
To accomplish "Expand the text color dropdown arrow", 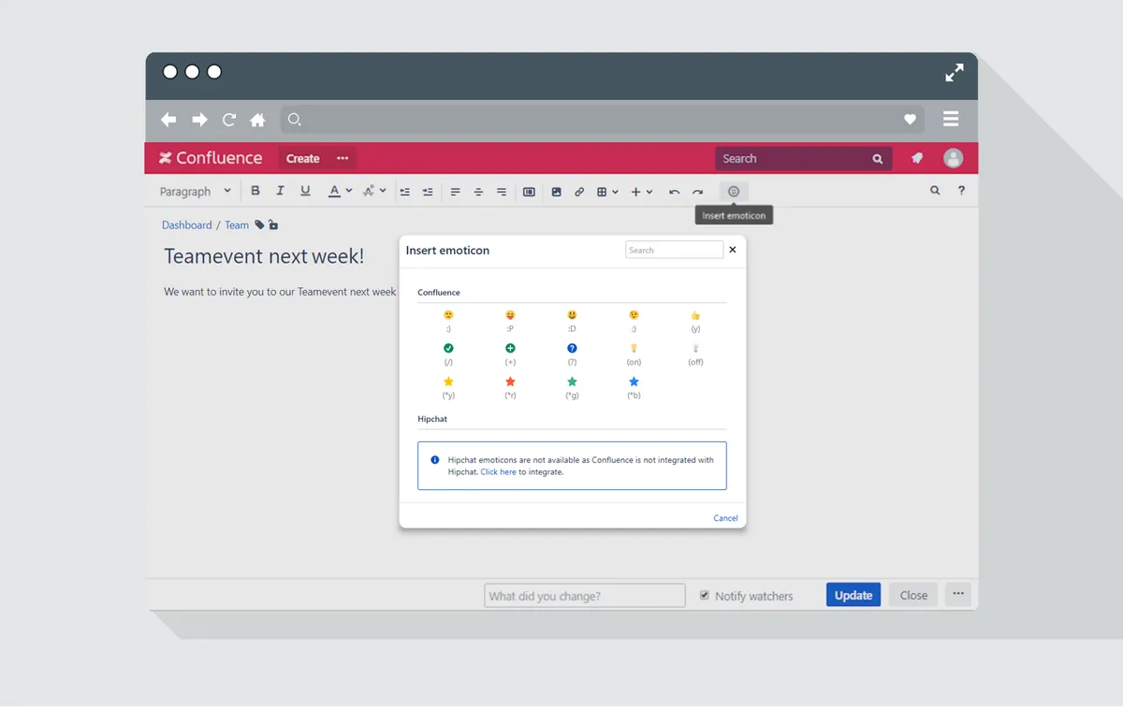I will coord(349,191).
